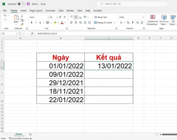
Task: Click Decrease Indent icon
Action: (85, 23)
